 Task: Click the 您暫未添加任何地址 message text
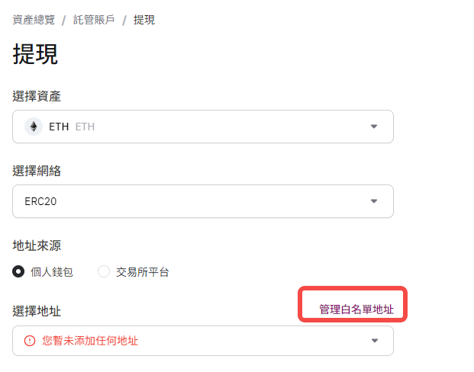pos(90,341)
